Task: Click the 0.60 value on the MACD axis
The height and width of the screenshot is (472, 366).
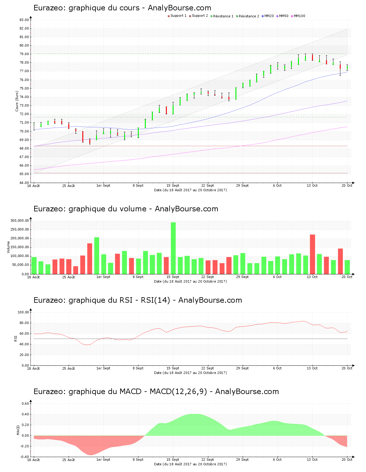Action: (26, 403)
